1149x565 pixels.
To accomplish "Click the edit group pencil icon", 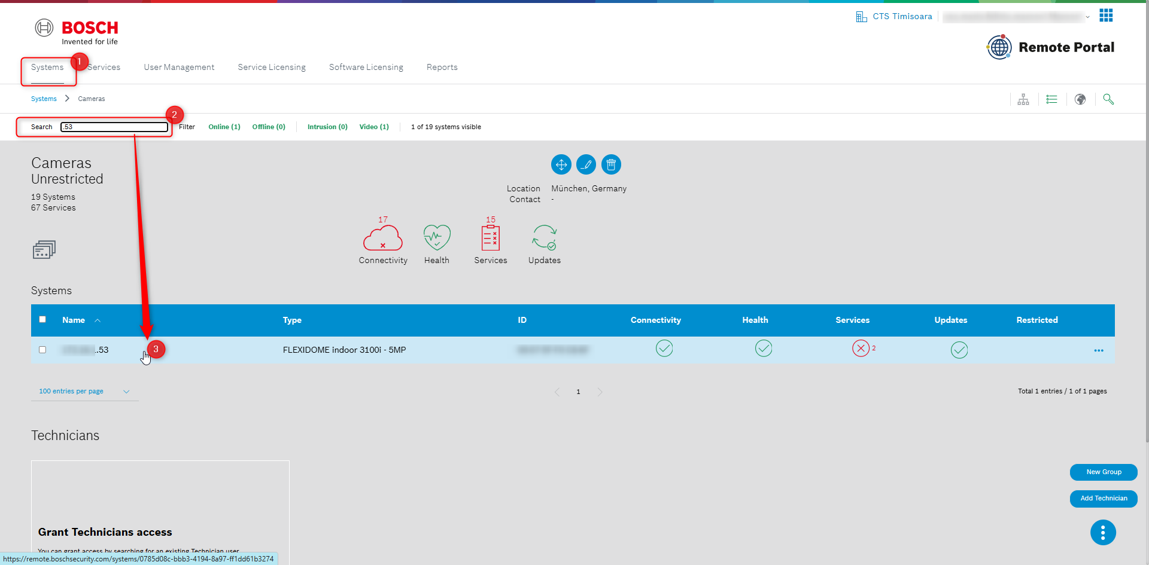I will (586, 164).
